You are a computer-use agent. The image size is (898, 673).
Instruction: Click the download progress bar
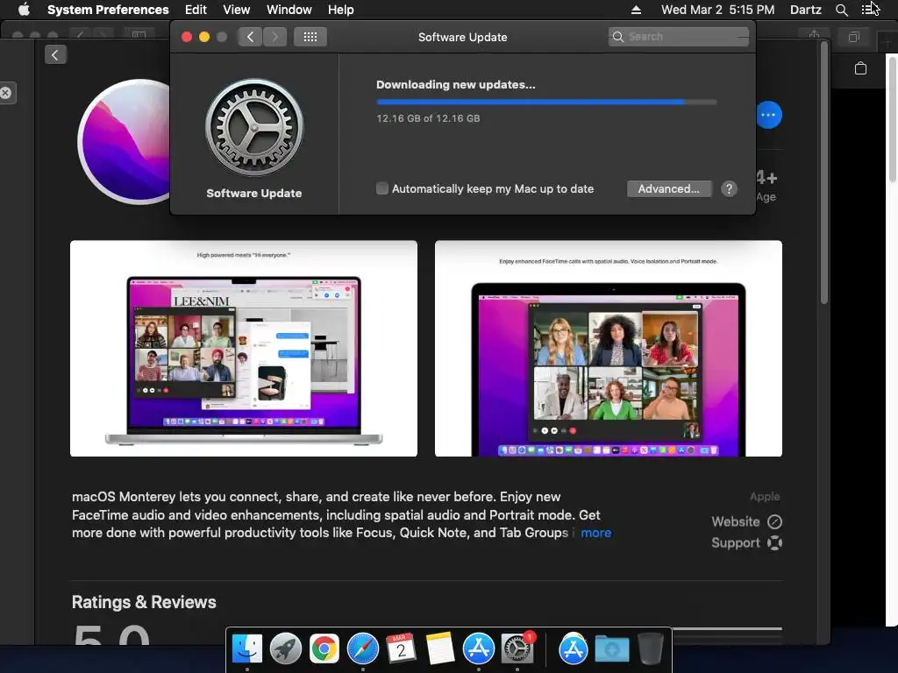546,102
